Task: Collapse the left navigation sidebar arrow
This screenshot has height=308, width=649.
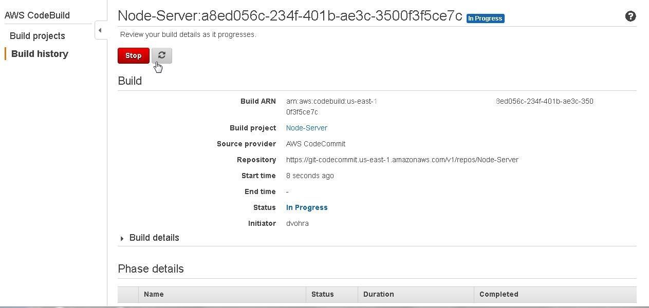Action: pyautogui.click(x=100, y=30)
